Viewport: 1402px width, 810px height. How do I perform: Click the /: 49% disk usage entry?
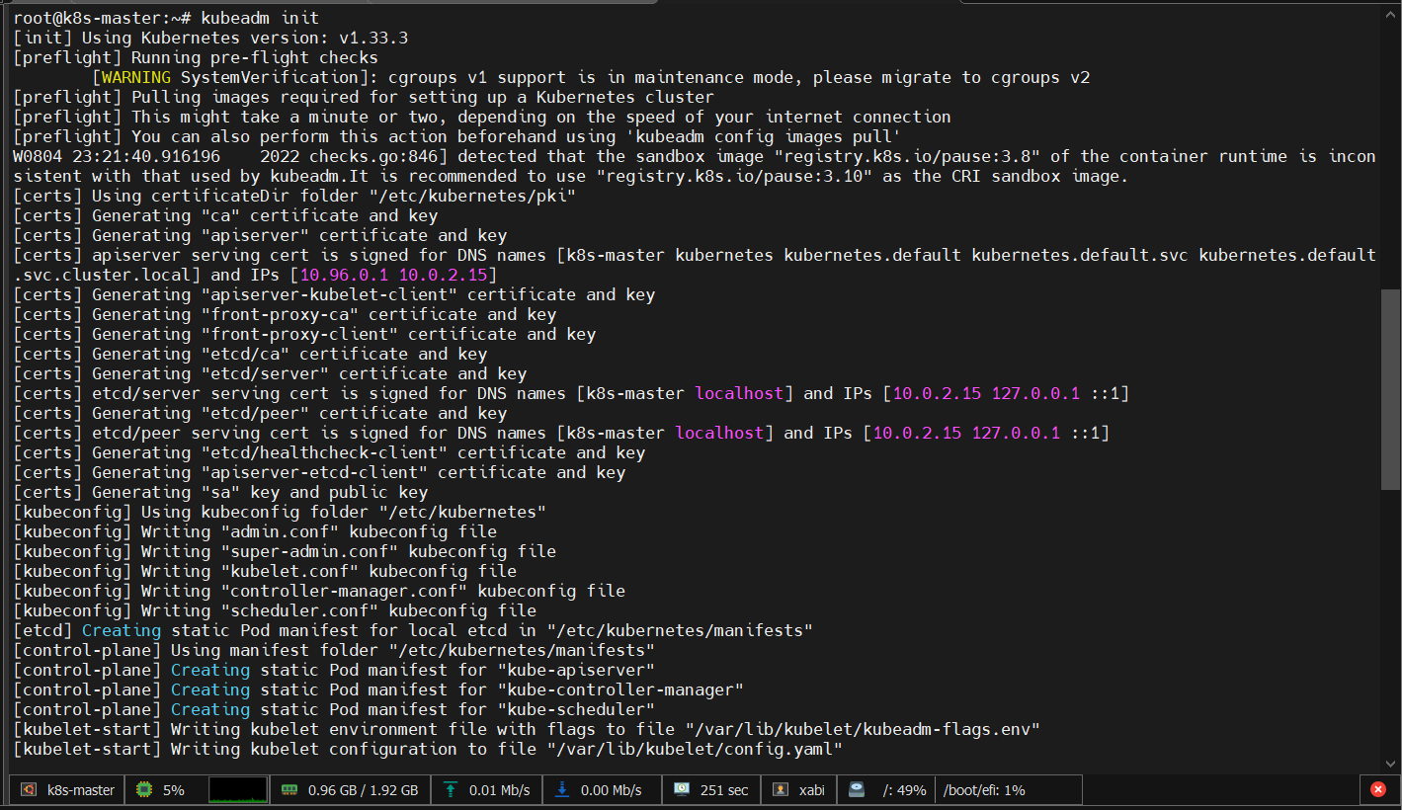pyautogui.click(x=905, y=790)
